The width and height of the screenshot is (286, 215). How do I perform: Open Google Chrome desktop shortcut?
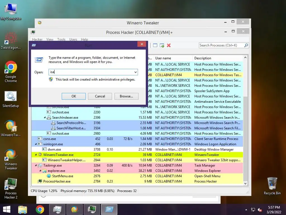coord(11,72)
